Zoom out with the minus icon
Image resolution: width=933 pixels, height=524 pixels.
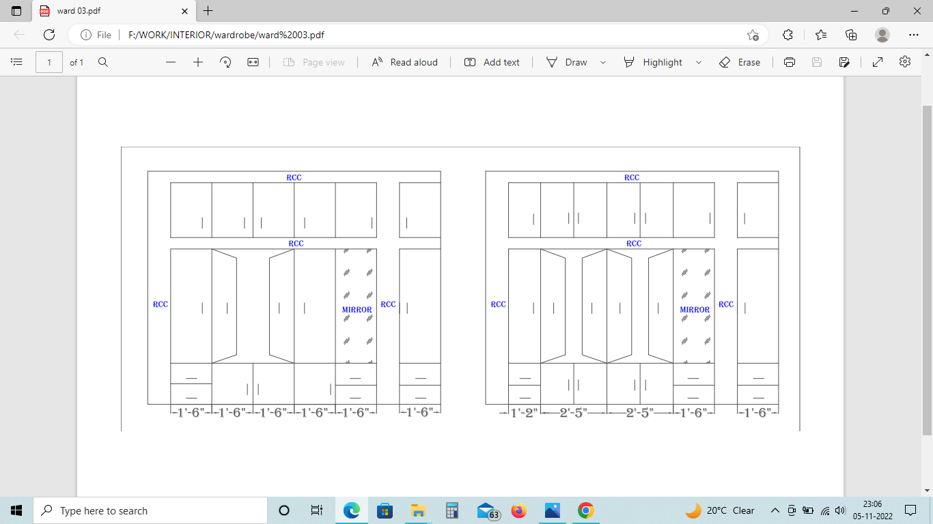point(171,62)
